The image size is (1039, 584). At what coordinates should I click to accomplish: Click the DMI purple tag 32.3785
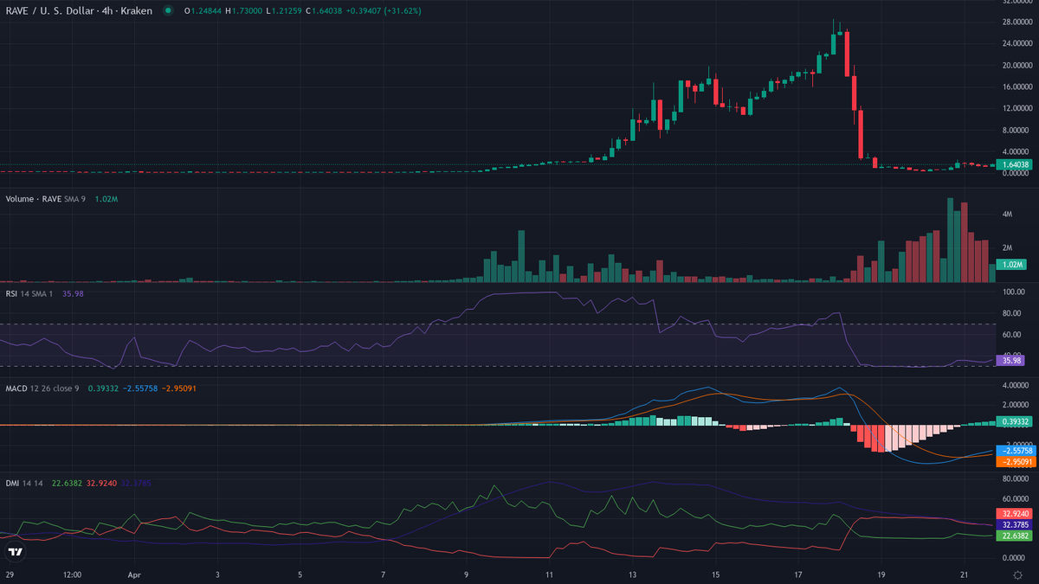tap(1013, 524)
